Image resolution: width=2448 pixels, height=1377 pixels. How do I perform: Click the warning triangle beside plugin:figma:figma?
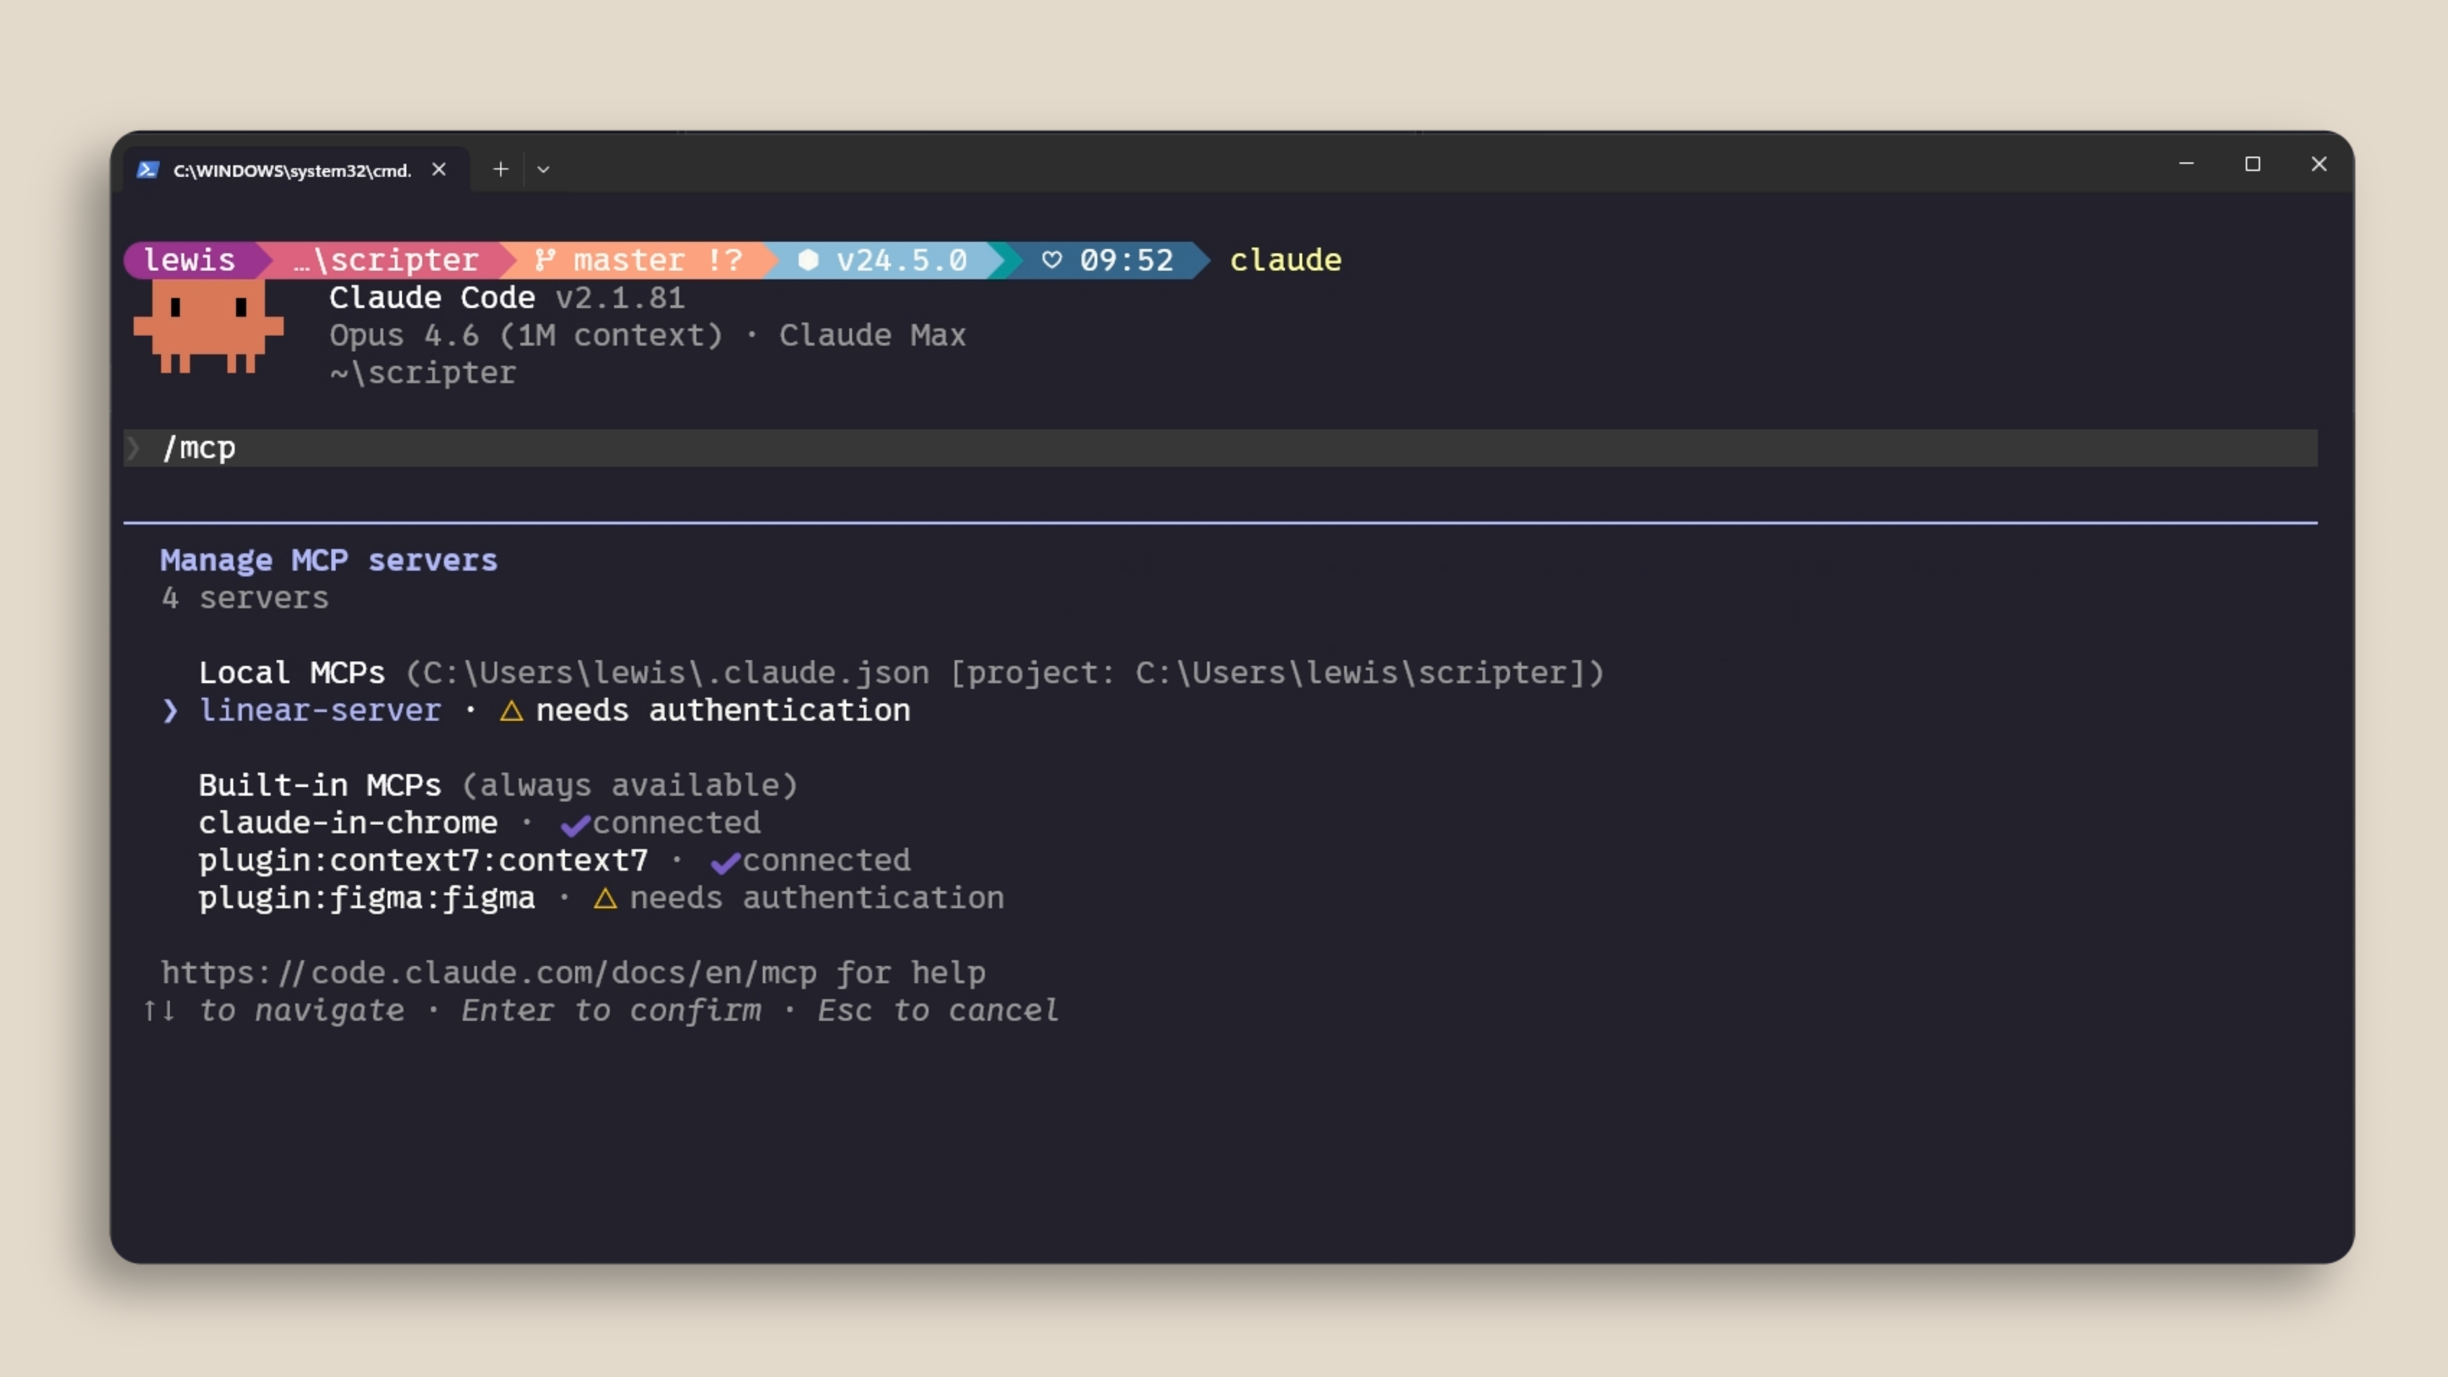tap(606, 898)
